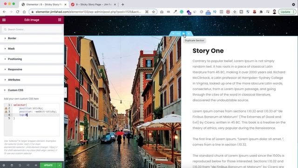Fold the selector block at line 1
The image size is (298, 168).
(11, 105)
